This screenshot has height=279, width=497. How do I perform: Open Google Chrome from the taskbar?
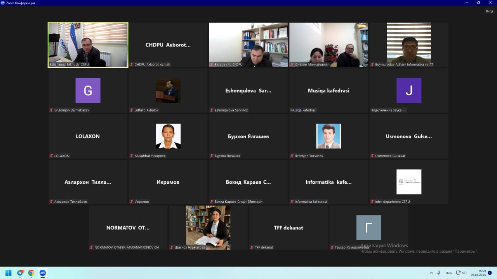[x=31, y=273]
